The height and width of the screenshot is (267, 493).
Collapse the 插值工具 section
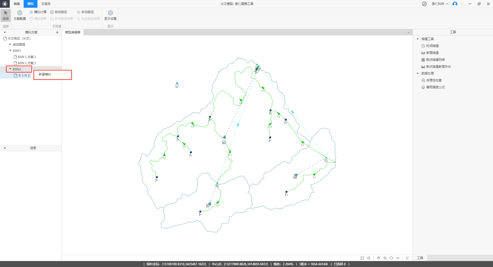point(418,39)
